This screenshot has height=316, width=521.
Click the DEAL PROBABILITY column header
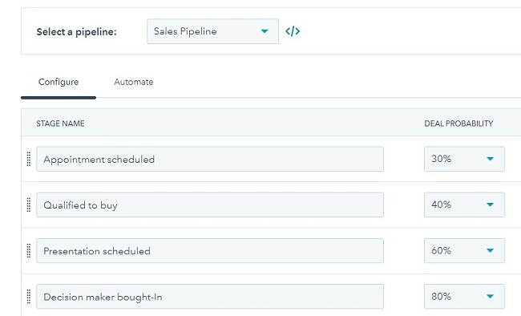click(458, 124)
